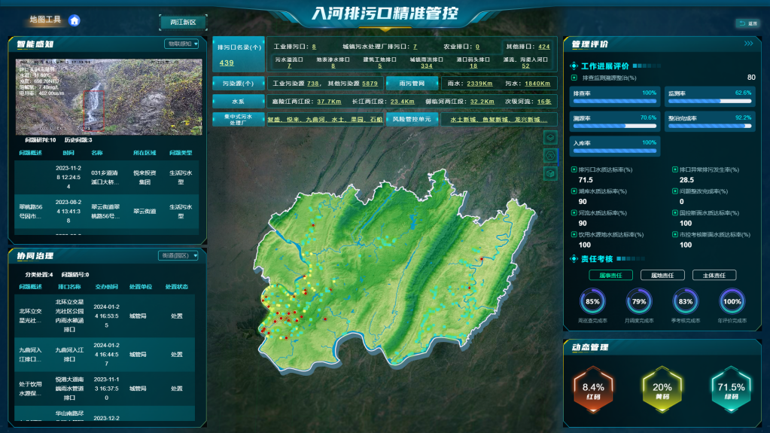
Task: Click the middle hexagon map tool icon
Action: coord(550,155)
